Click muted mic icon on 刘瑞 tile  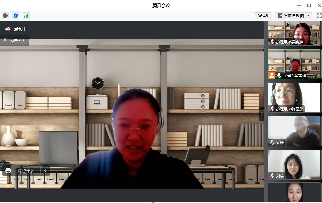point(272,176)
